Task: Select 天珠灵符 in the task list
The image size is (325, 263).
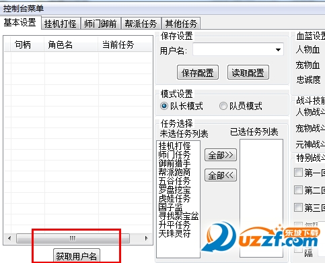Action: tap(174, 233)
